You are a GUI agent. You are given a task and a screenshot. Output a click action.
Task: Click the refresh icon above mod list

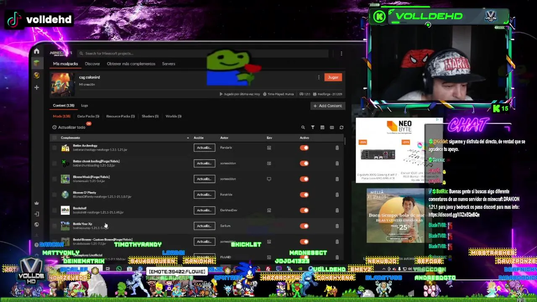[341, 128]
